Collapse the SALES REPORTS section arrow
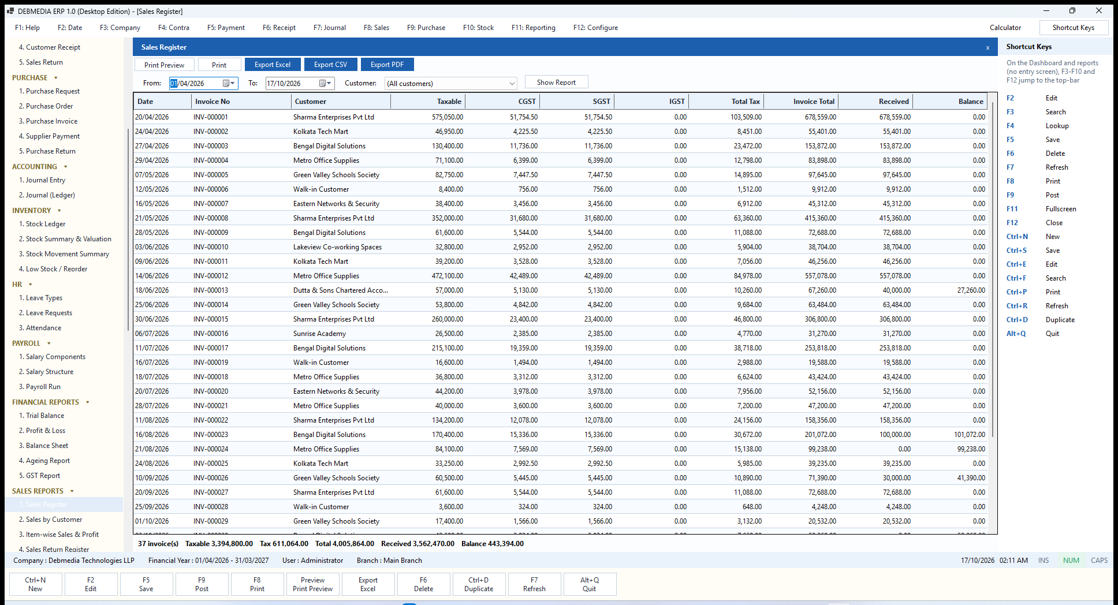The width and height of the screenshot is (1118, 605). [72, 491]
